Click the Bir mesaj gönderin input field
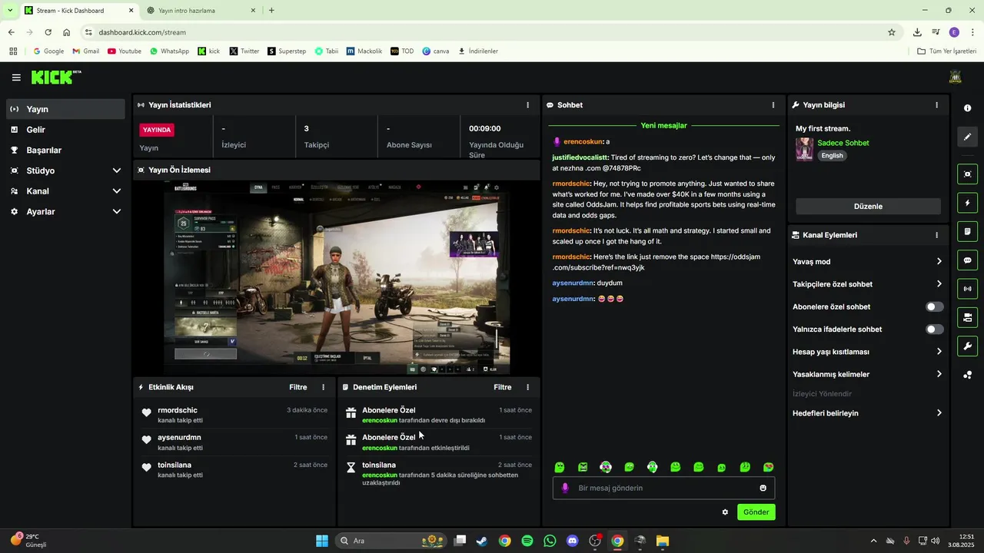This screenshot has height=553, width=984. 664,488
